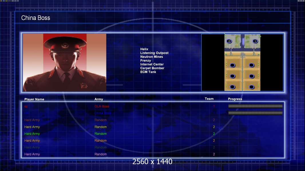Click the 'China Boss' screen title
305x171 pixels.
tap(35, 18)
